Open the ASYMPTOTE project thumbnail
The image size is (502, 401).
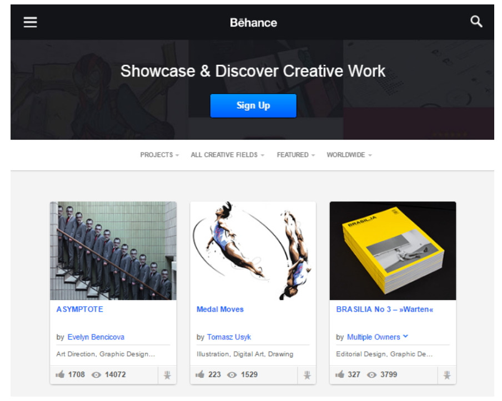point(113,251)
